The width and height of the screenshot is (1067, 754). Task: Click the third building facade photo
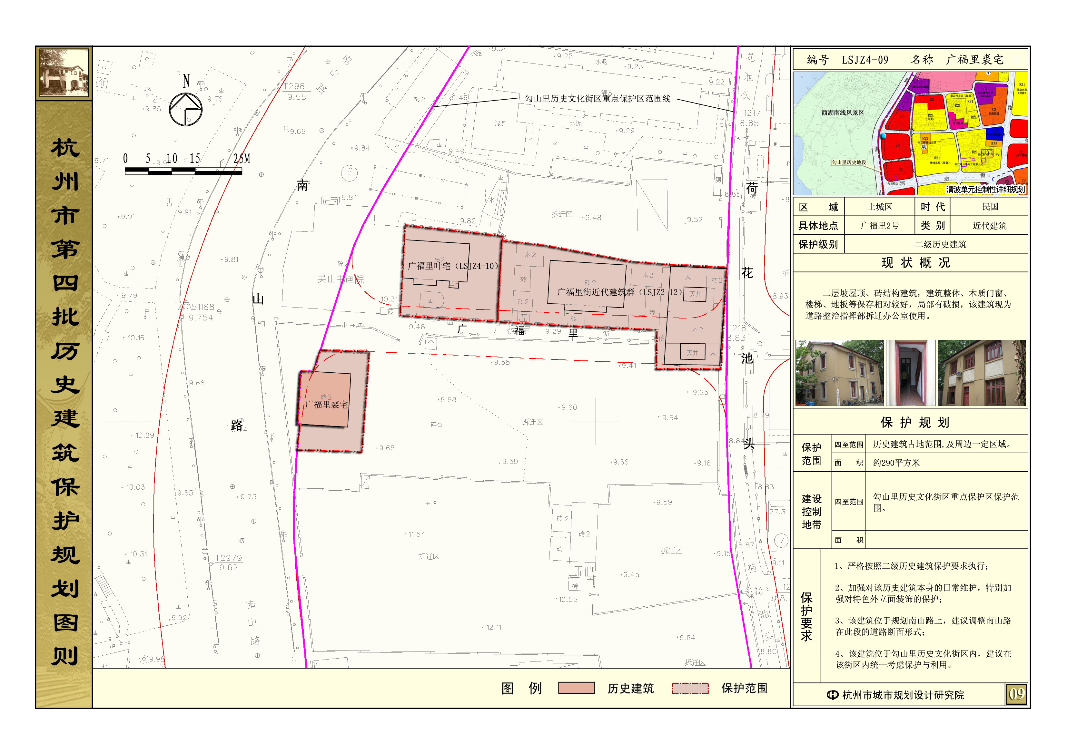tap(982, 373)
